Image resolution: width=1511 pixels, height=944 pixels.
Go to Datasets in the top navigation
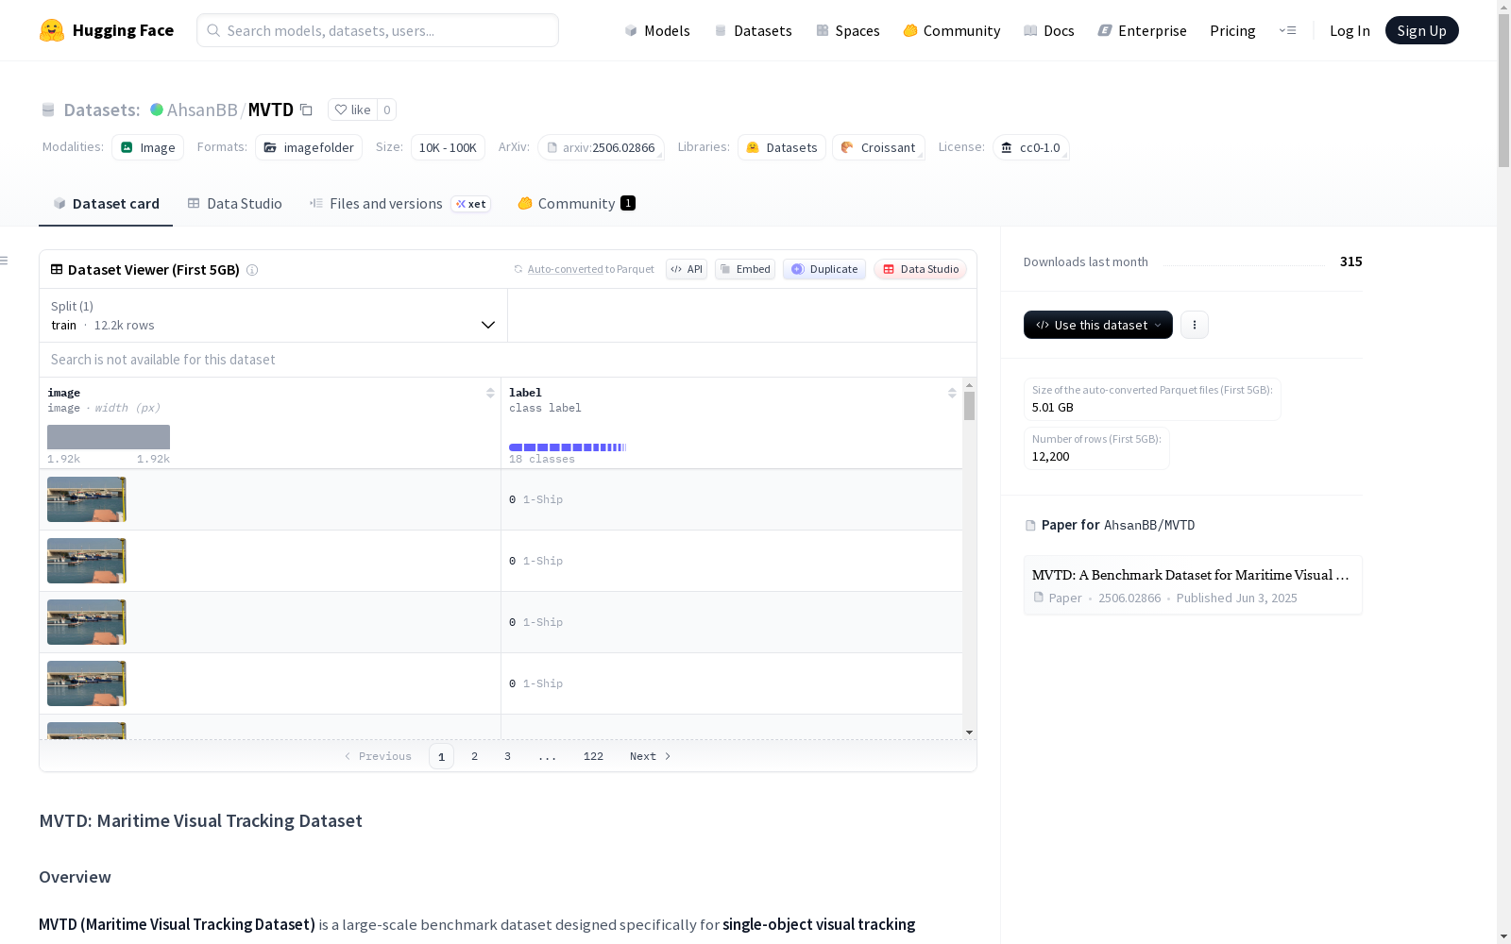(x=753, y=30)
